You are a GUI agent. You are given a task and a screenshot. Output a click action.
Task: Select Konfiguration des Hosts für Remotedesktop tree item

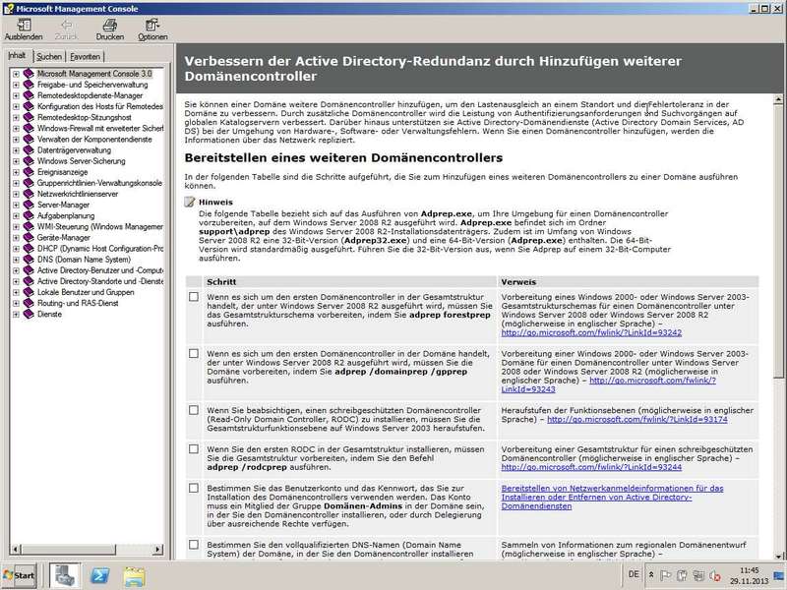100,106
